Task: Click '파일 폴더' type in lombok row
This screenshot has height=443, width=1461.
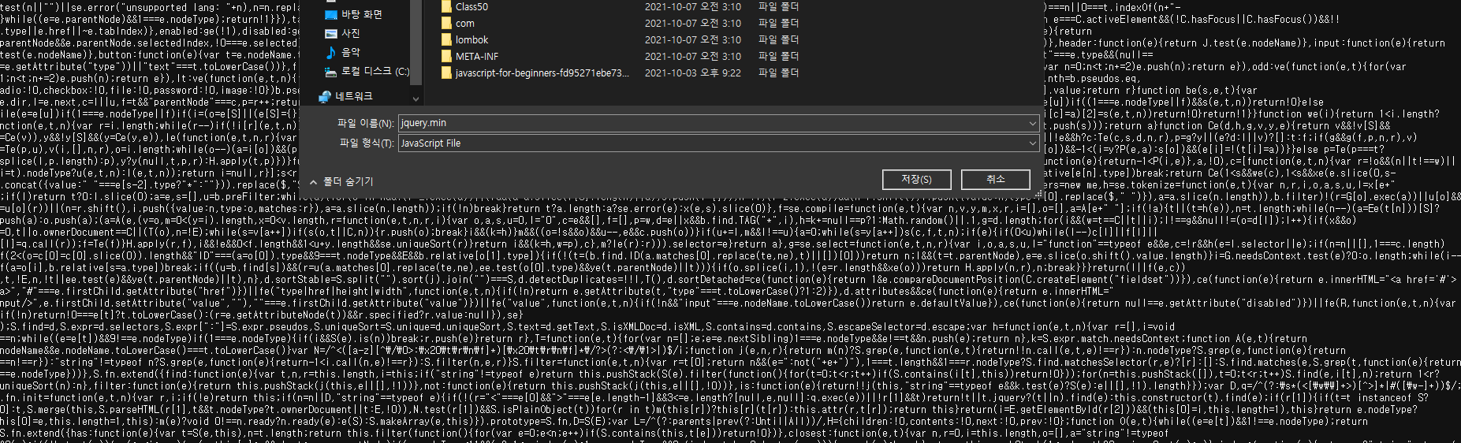Action: 778,39
